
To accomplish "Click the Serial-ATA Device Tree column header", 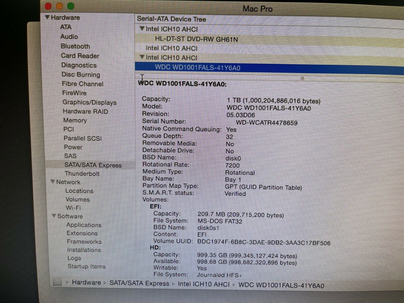I will 171,19.
